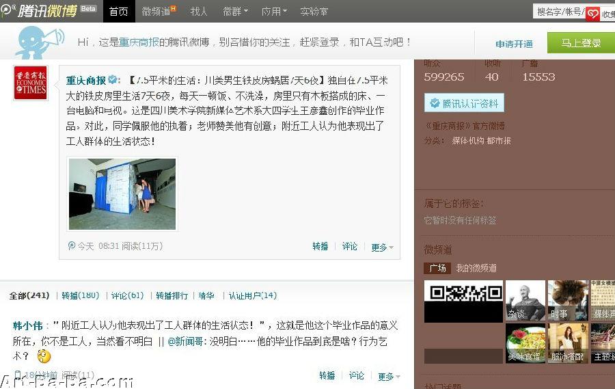Enlarge the iron room photo in the post
Screen dimensions: 615x389
pyautogui.click(x=122, y=194)
